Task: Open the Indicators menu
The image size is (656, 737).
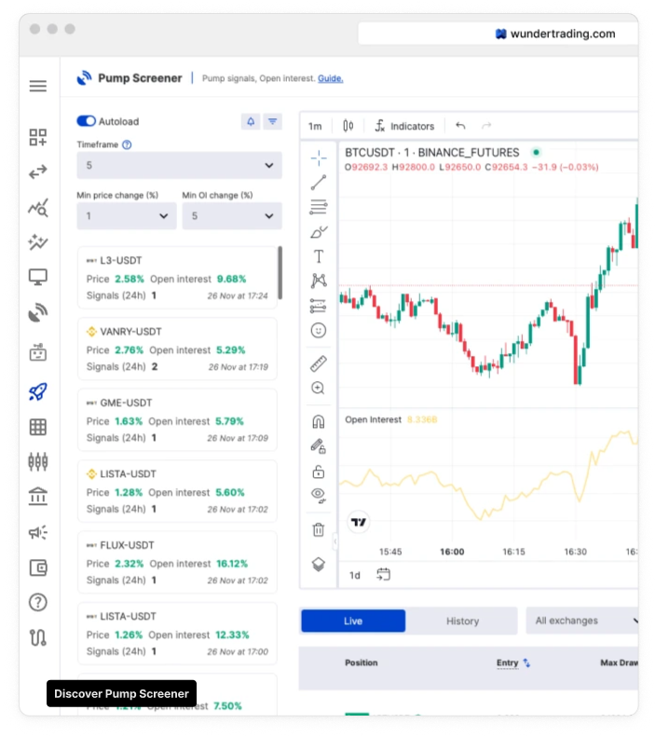Action: [404, 126]
